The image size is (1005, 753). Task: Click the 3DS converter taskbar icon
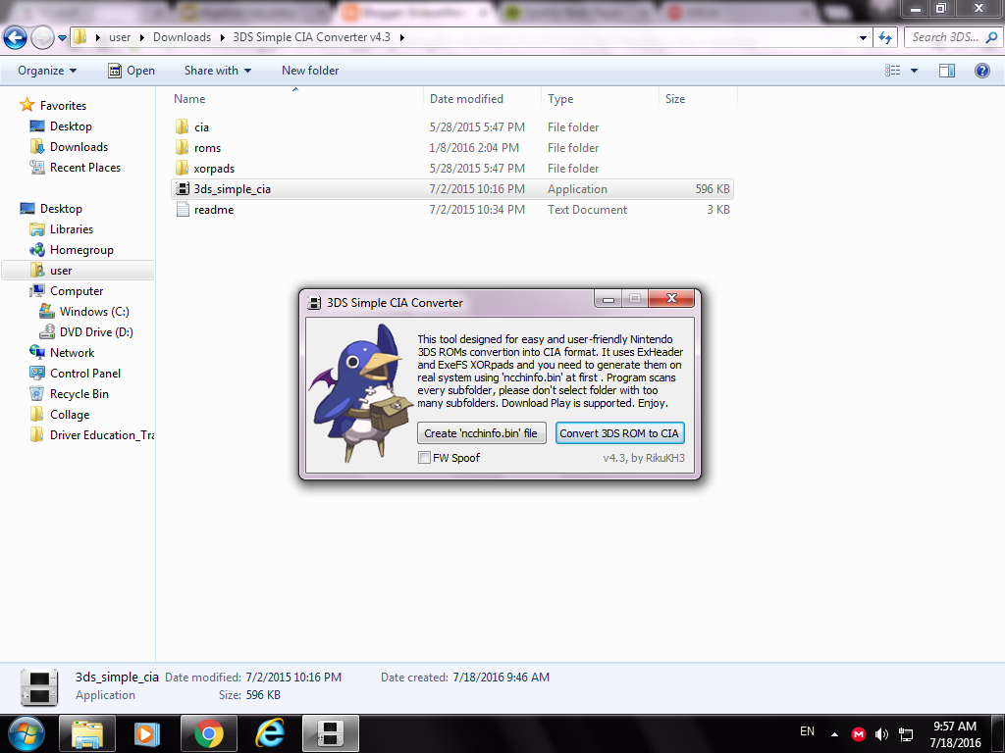pos(331,733)
